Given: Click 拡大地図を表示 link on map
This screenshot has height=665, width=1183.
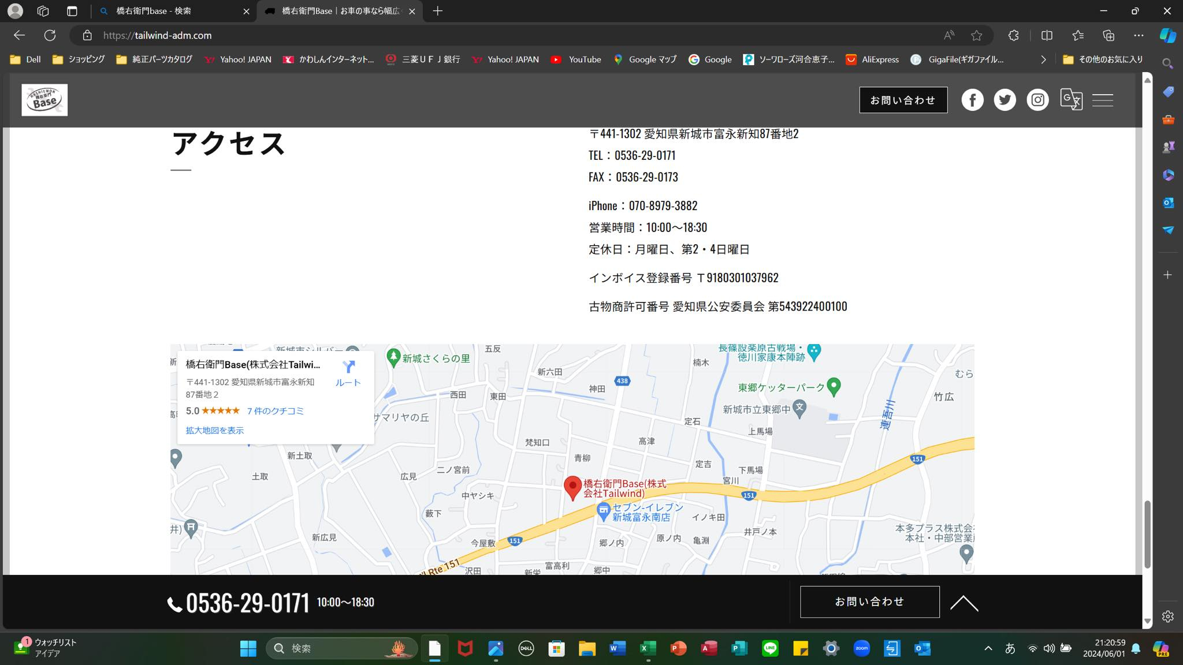Looking at the screenshot, I should [215, 431].
